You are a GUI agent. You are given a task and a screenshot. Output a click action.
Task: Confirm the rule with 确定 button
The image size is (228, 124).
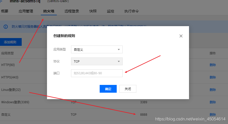pos(108,89)
